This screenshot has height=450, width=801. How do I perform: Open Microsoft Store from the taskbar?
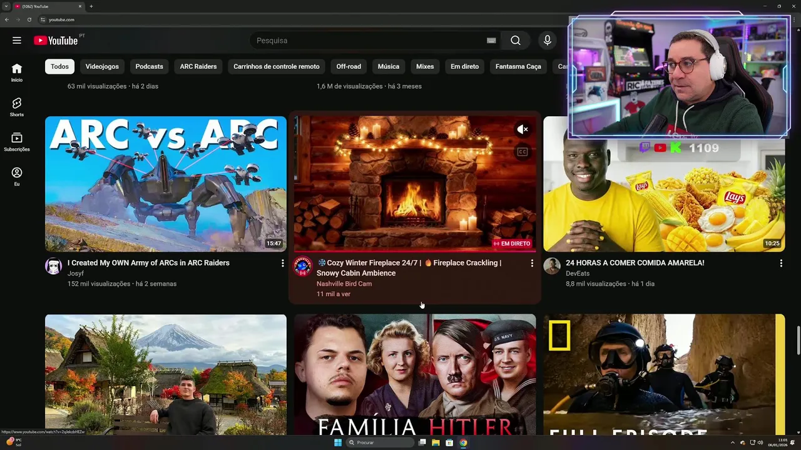[449, 442]
